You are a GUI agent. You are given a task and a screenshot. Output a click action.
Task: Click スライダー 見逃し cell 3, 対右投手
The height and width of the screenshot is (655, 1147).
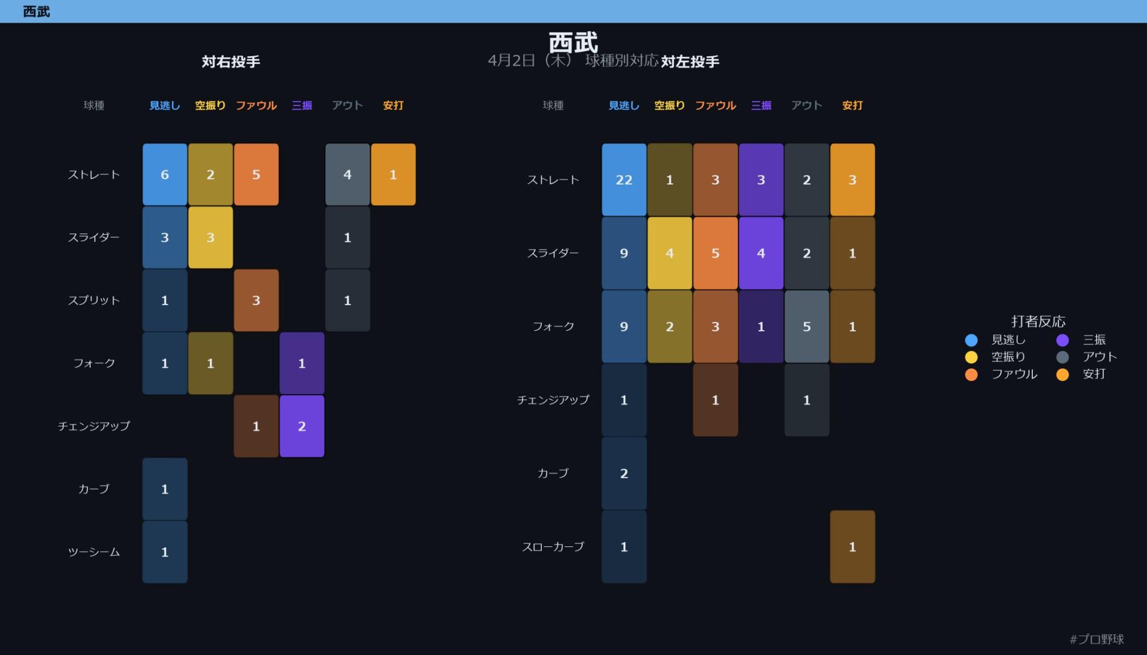pos(165,237)
